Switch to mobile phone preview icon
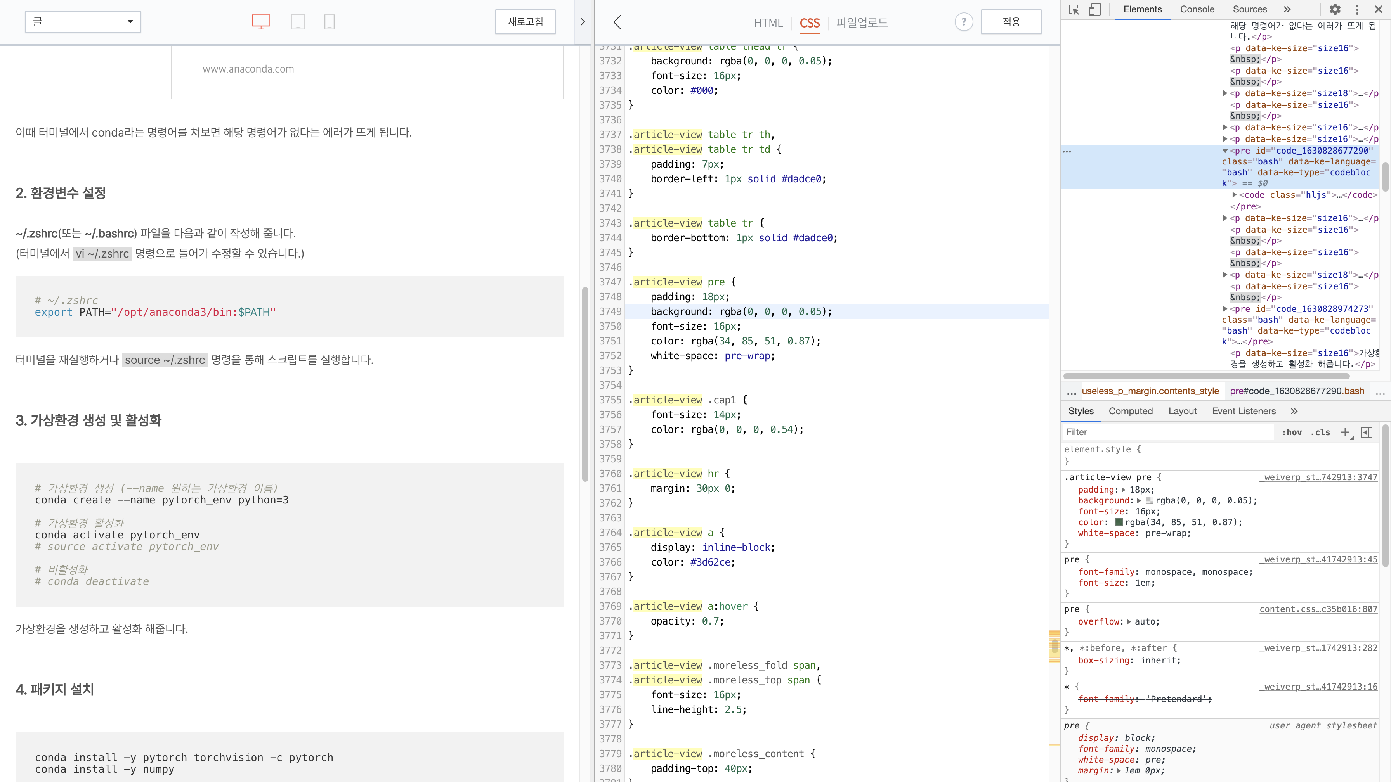 [330, 22]
